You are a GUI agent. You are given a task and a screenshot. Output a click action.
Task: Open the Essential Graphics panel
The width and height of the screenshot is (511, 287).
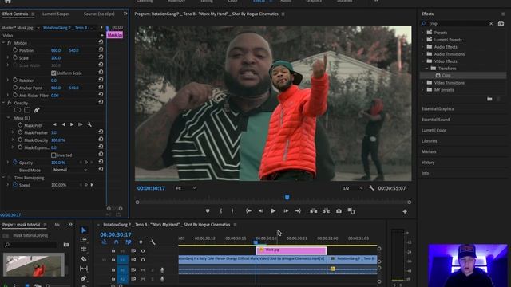click(x=438, y=108)
